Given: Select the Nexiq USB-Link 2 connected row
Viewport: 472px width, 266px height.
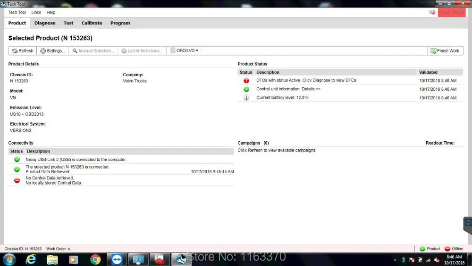Looking at the screenshot, I should [x=121, y=160].
